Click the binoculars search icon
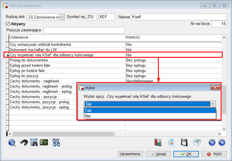Image resolution: width=232 pixels, height=161 pixels. (24, 142)
